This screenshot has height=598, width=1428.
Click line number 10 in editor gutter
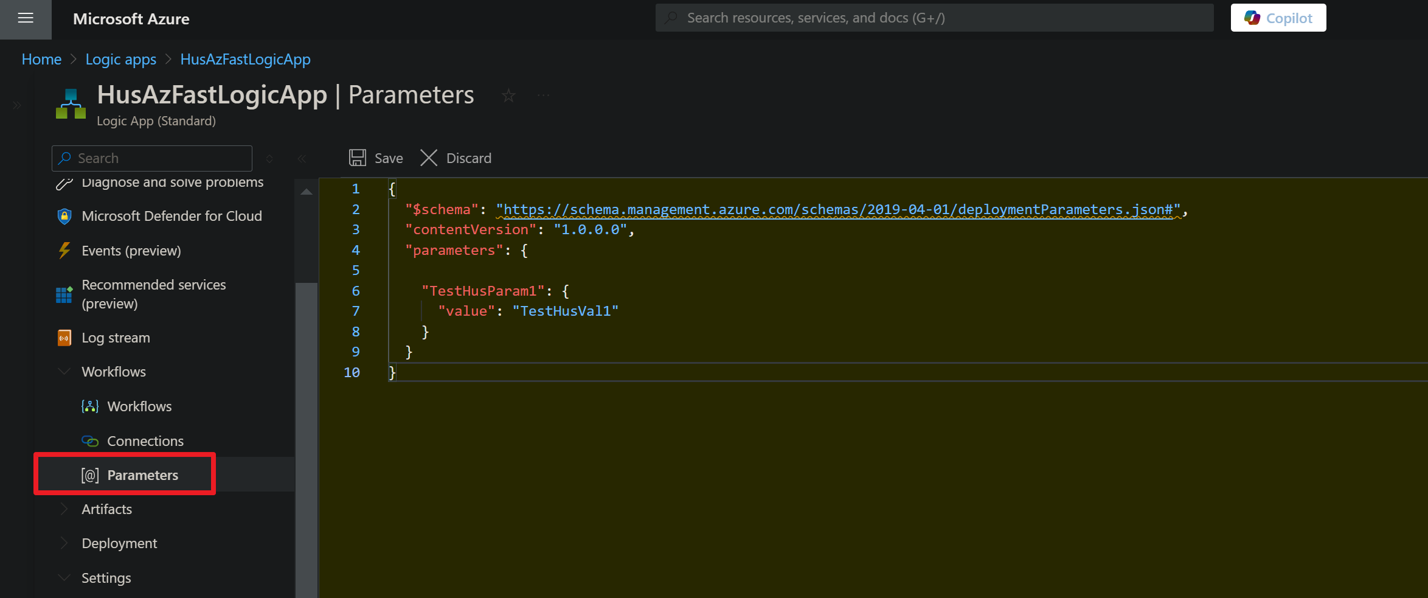352,372
